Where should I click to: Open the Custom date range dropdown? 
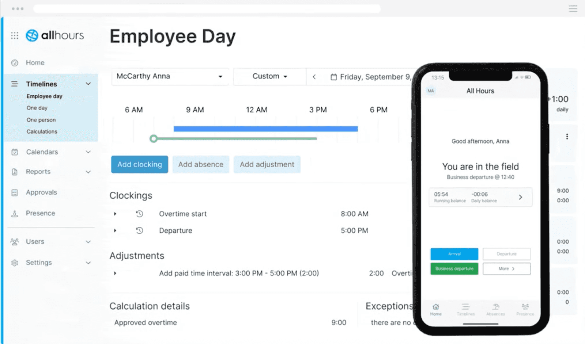pyautogui.click(x=269, y=76)
